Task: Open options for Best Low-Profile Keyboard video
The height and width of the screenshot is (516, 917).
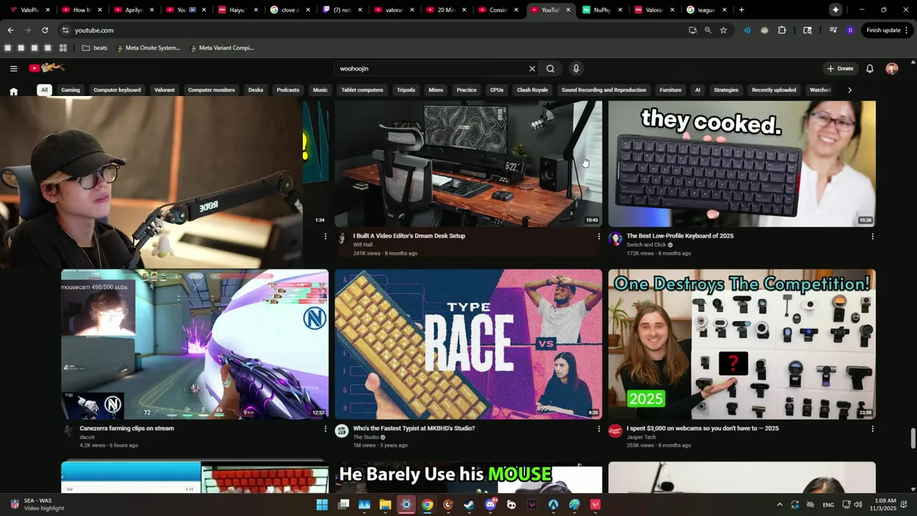Action: 873,236
